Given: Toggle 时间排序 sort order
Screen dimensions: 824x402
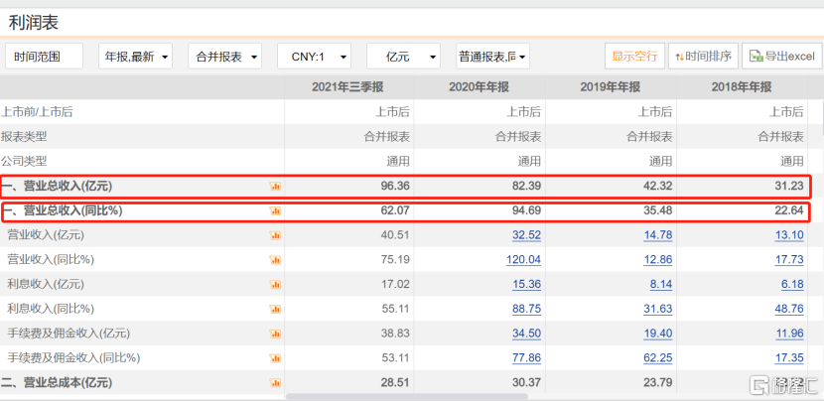Looking at the screenshot, I should tap(703, 57).
